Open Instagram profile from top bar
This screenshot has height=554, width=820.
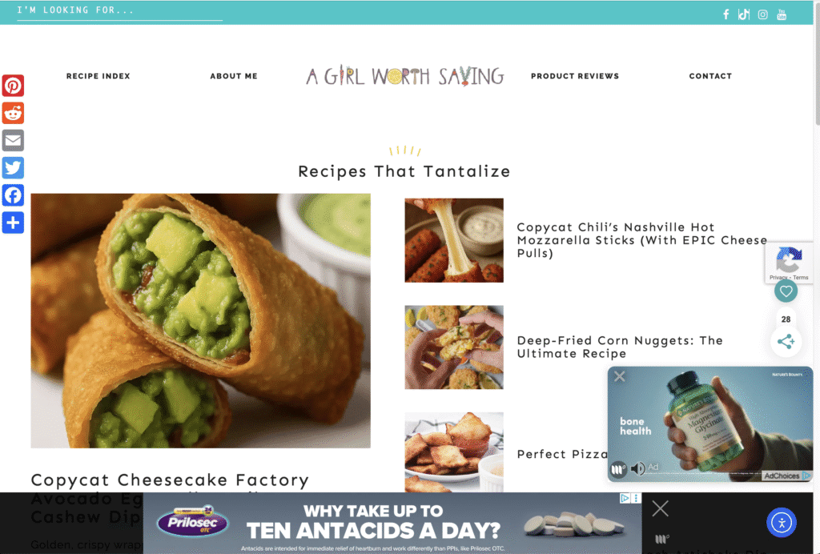pos(763,14)
